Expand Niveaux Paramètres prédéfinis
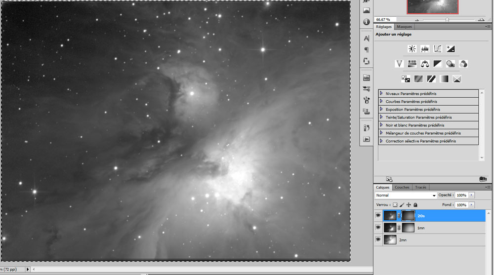The width and height of the screenshot is (494, 275). tap(381, 93)
